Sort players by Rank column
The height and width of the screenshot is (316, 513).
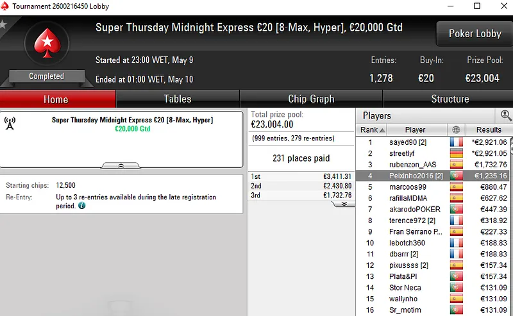point(371,130)
